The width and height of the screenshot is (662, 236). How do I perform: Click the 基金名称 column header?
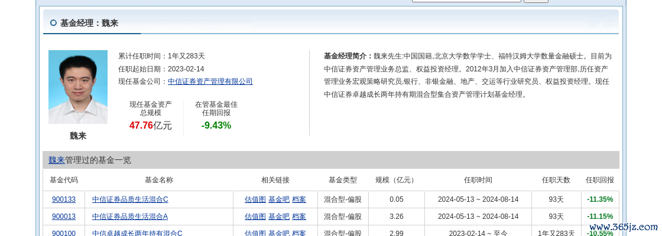point(159,180)
